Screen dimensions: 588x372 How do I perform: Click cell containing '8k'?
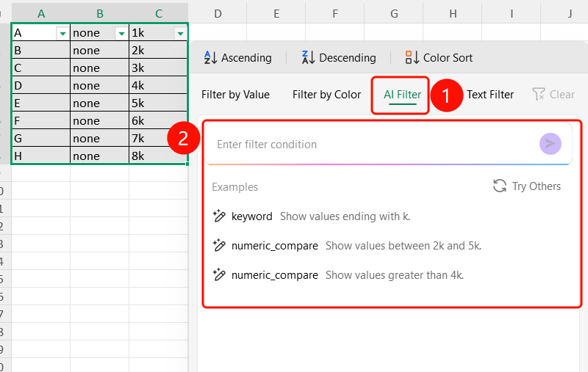[158, 156]
